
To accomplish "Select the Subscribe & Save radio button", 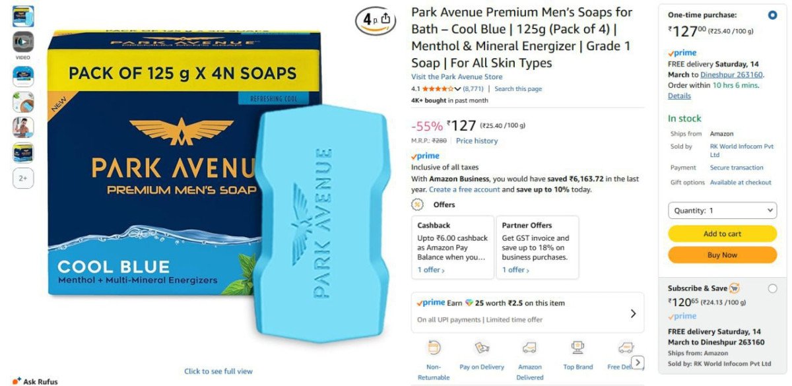I will tap(772, 288).
